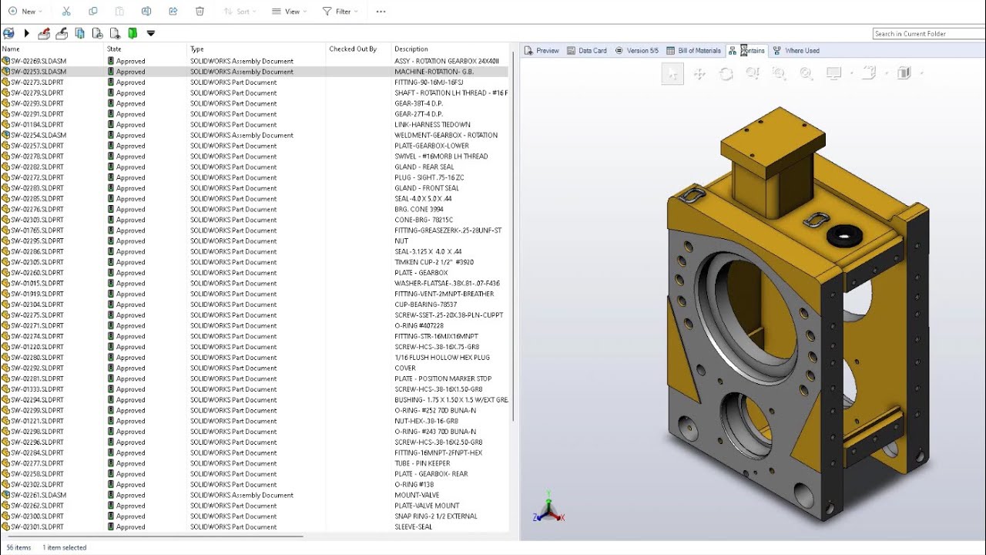Viewport: 986px width, 555px height.
Task: Sort by the Description column header
Action: tap(451, 49)
